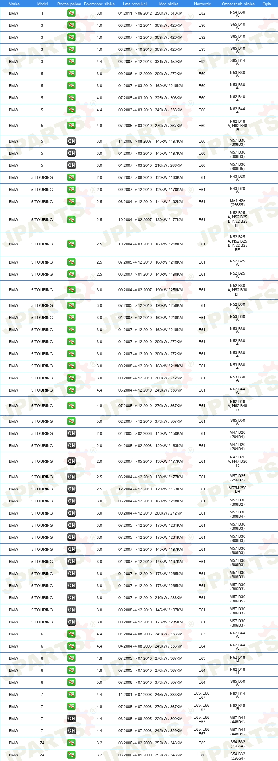The height and width of the screenshot is (761, 278).
Task: Click the Lata produkcji column header
Action: 135,4
